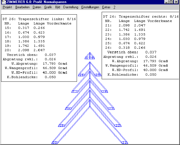Screen dimensions: 180x145
Task: Open the Projekt menu
Action: click(7, 7)
